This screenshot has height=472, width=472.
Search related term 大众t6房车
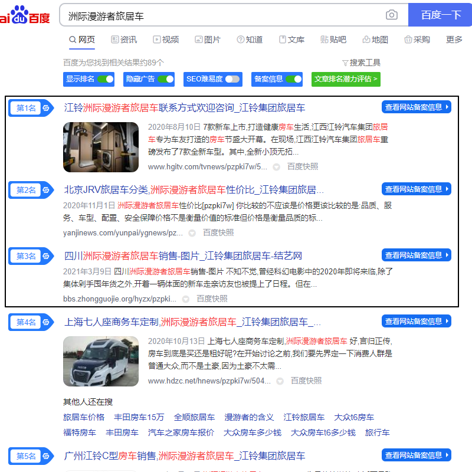click(x=354, y=417)
